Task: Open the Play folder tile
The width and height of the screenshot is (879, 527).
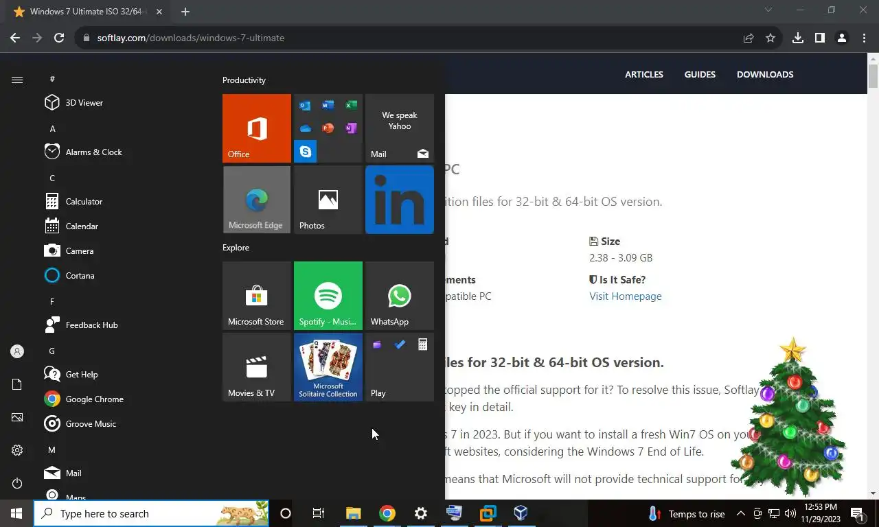Action: pyautogui.click(x=400, y=367)
